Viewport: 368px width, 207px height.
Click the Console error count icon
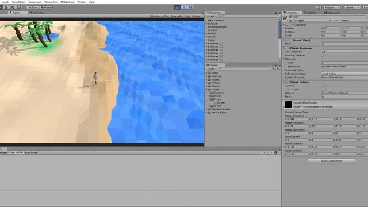click(x=276, y=152)
